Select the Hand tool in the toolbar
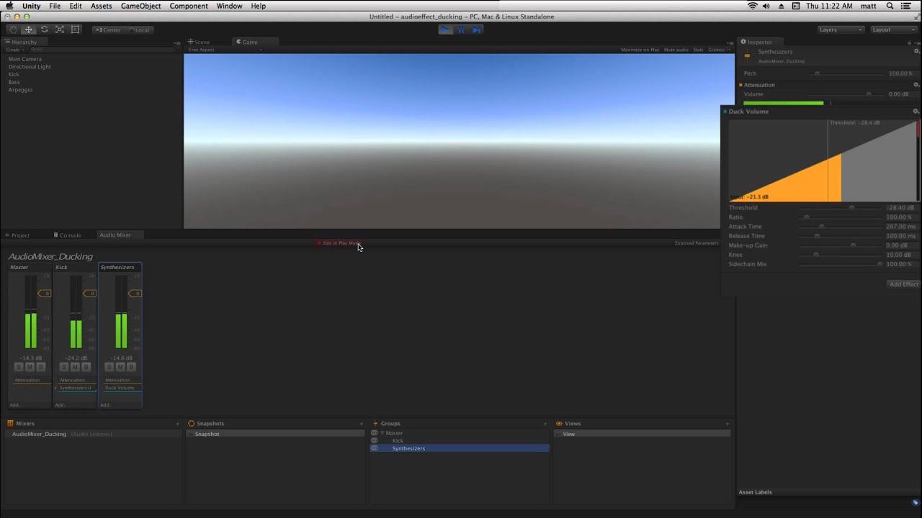Viewport: 922px width, 518px height. [12, 29]
